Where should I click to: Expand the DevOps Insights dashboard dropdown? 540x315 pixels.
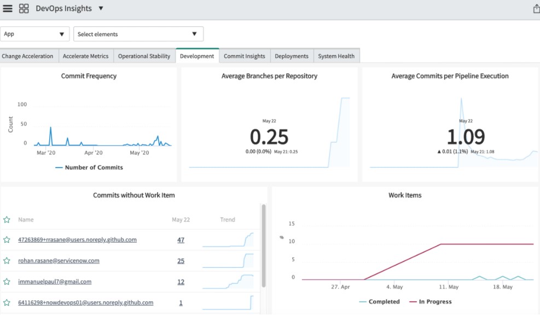[x=101, y=9]
